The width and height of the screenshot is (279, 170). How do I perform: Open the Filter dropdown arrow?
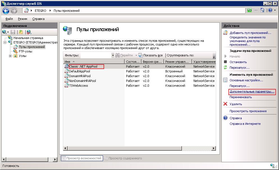[x=113, y=55]
